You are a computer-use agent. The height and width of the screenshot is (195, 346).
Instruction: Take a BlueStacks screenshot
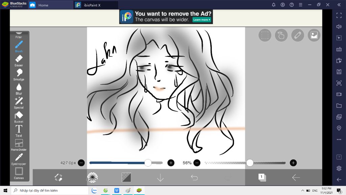pos(339,83)
